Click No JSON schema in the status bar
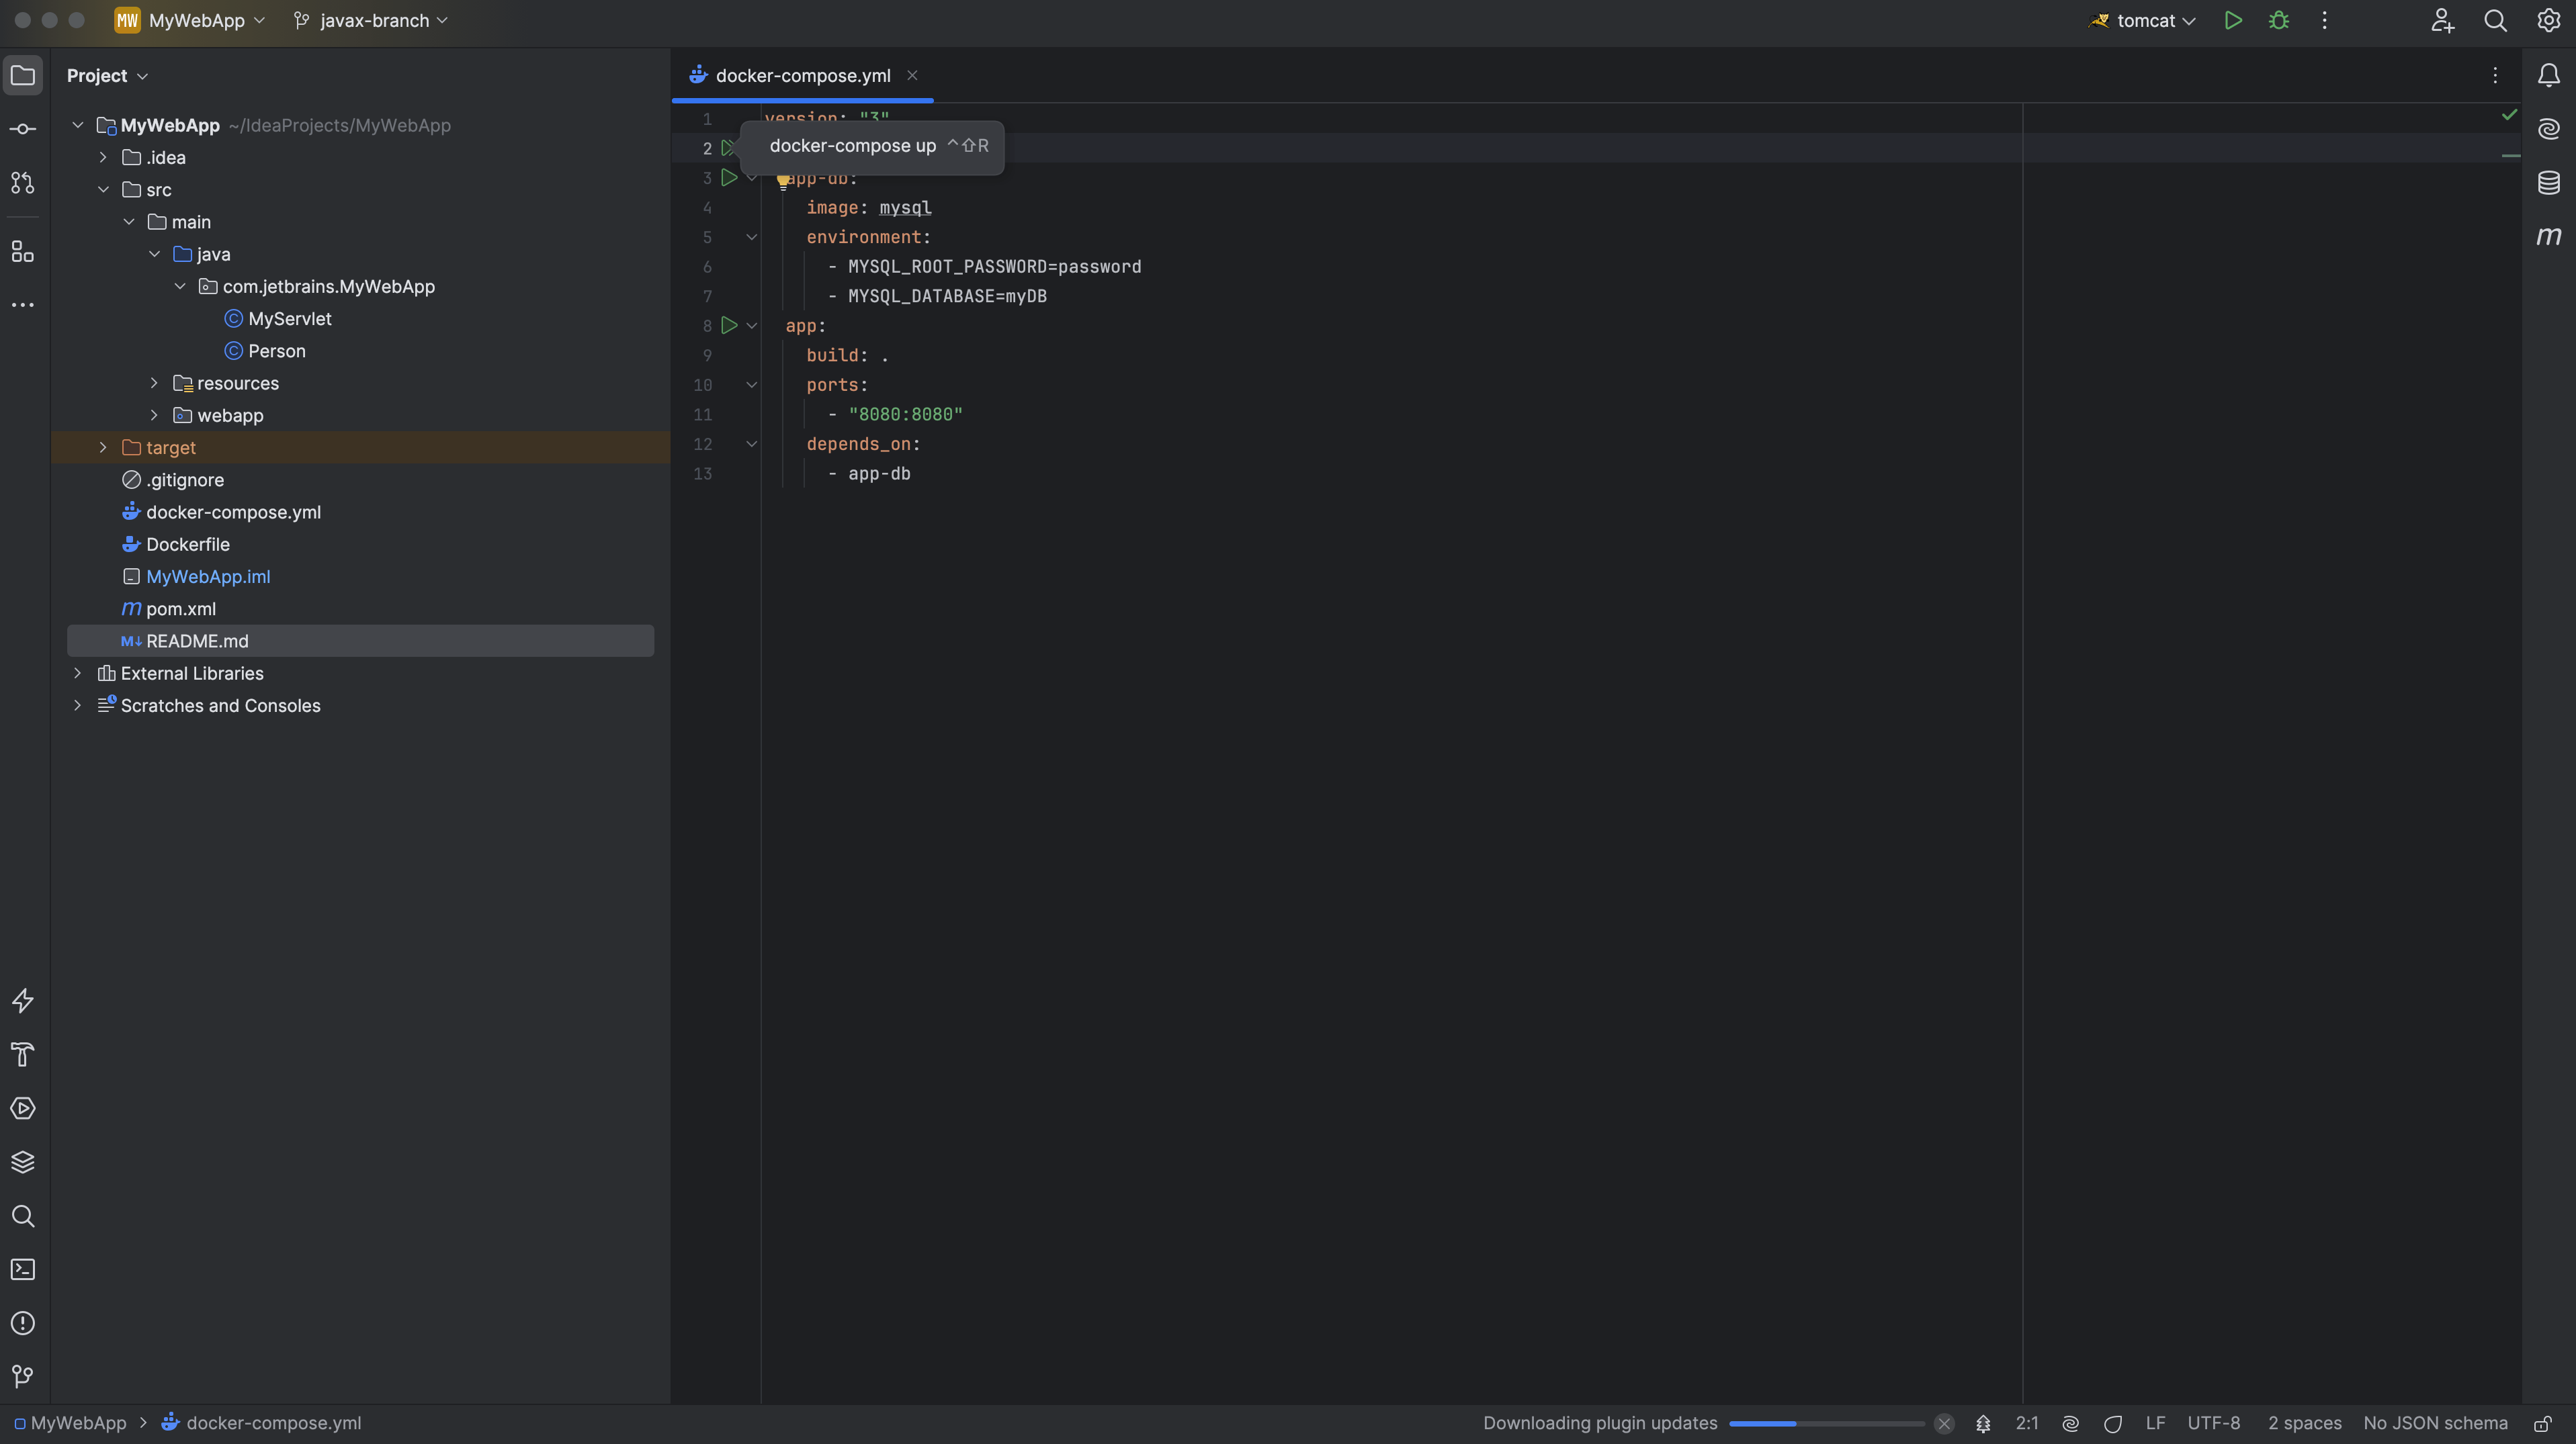 2434,1423
